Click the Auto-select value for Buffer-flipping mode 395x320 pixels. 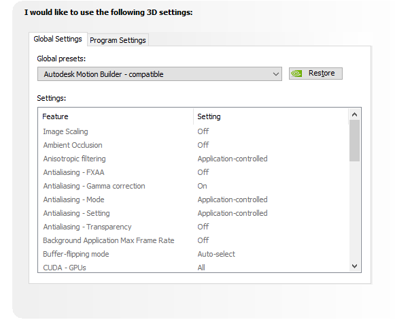216,254
